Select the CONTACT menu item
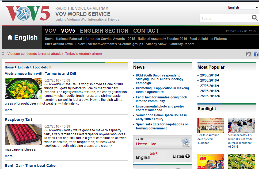 point(146,31)
